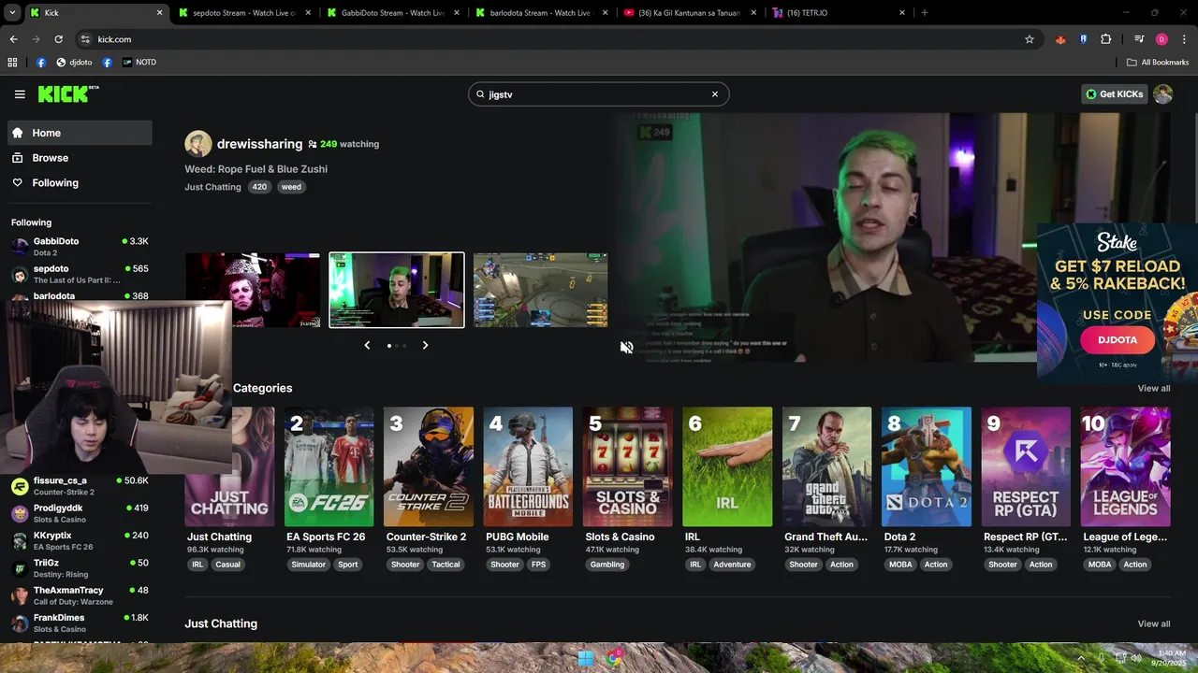Click View all for top categories
1198x673 pixels.
click(1154, 388)
